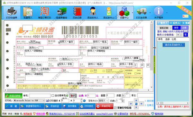Tick the 资料 Document checkbox on the waybill
Viewport: 193px width, 117px height.
point(18,71)
